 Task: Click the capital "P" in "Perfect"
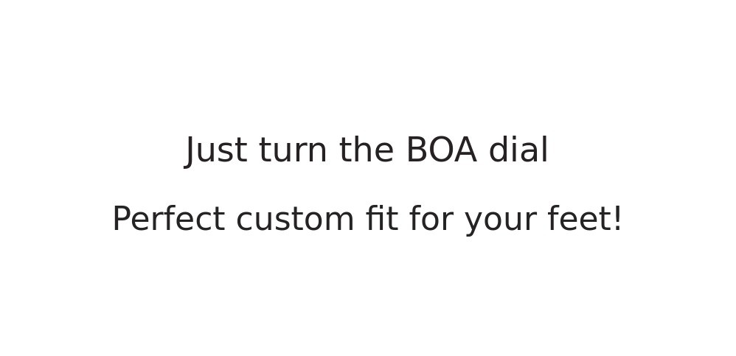pos(122,220)
